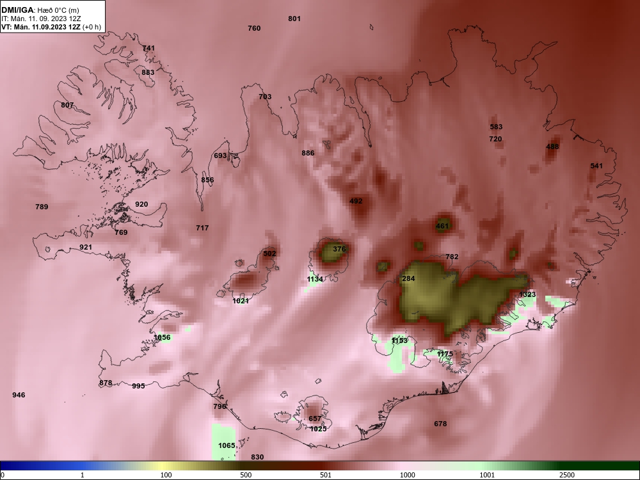
Task: Click the 488 height value
Action: (552, 147)
